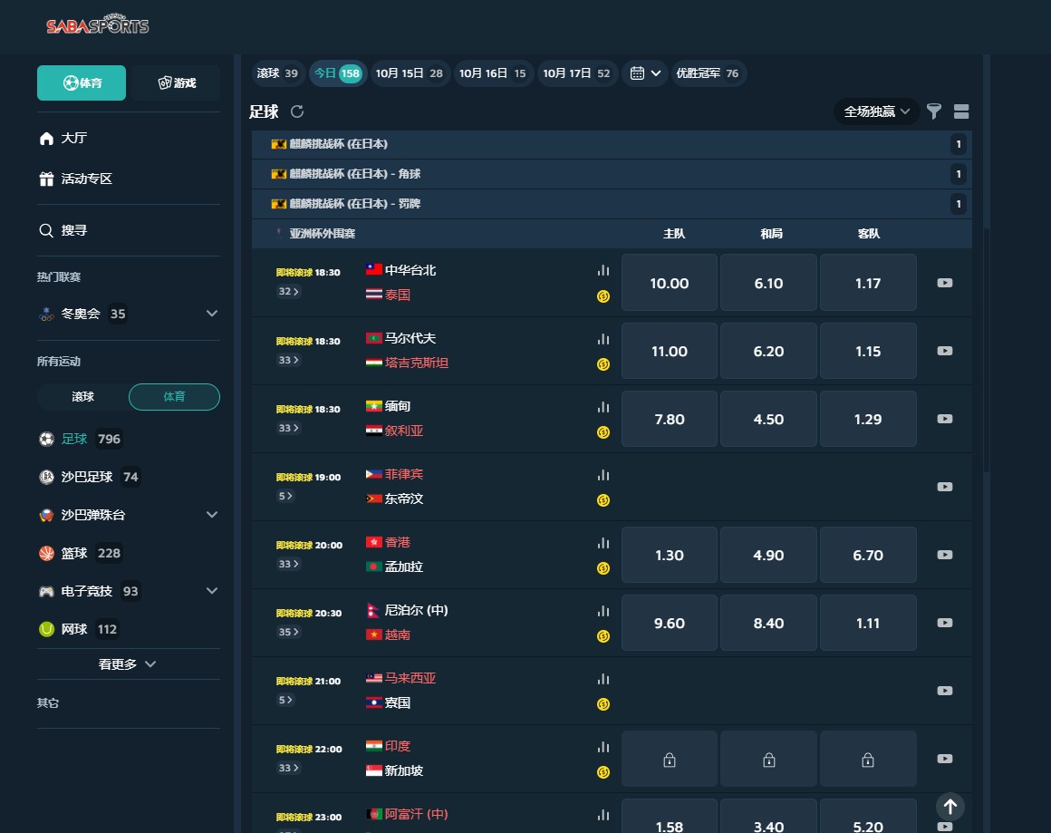Select the 1.30 odds for 香港
1051x833 pixels.
point(669,555)
